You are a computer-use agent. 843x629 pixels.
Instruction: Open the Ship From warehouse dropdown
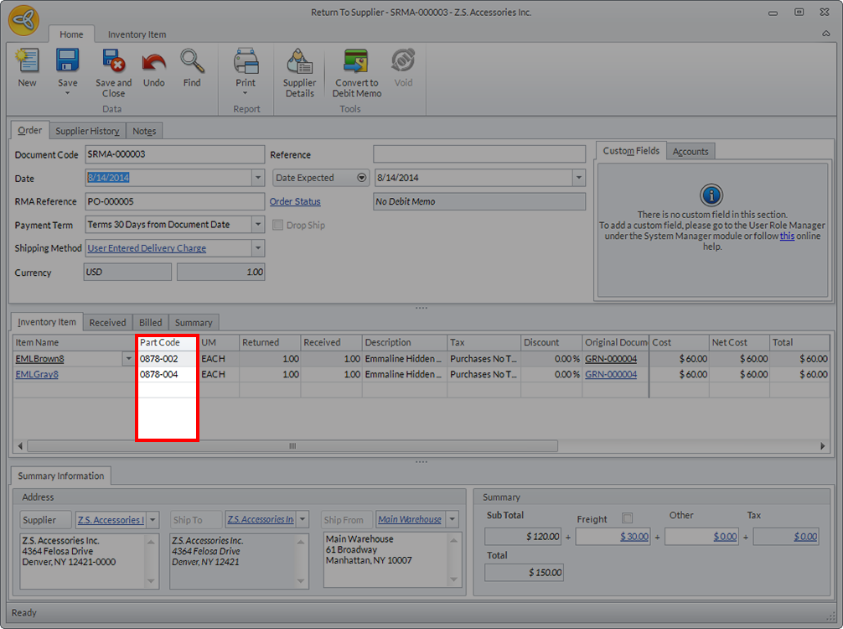pyautogui.click(x=453, y=520)
